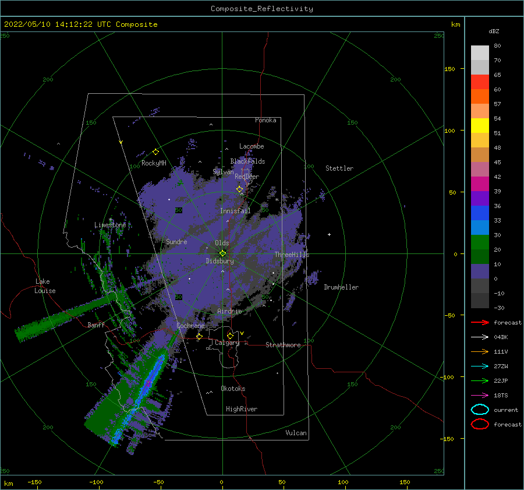Screen dimensions: 524x490
Task: Pick the orange 111V arrow legend icon
Action: click(480, 351)
